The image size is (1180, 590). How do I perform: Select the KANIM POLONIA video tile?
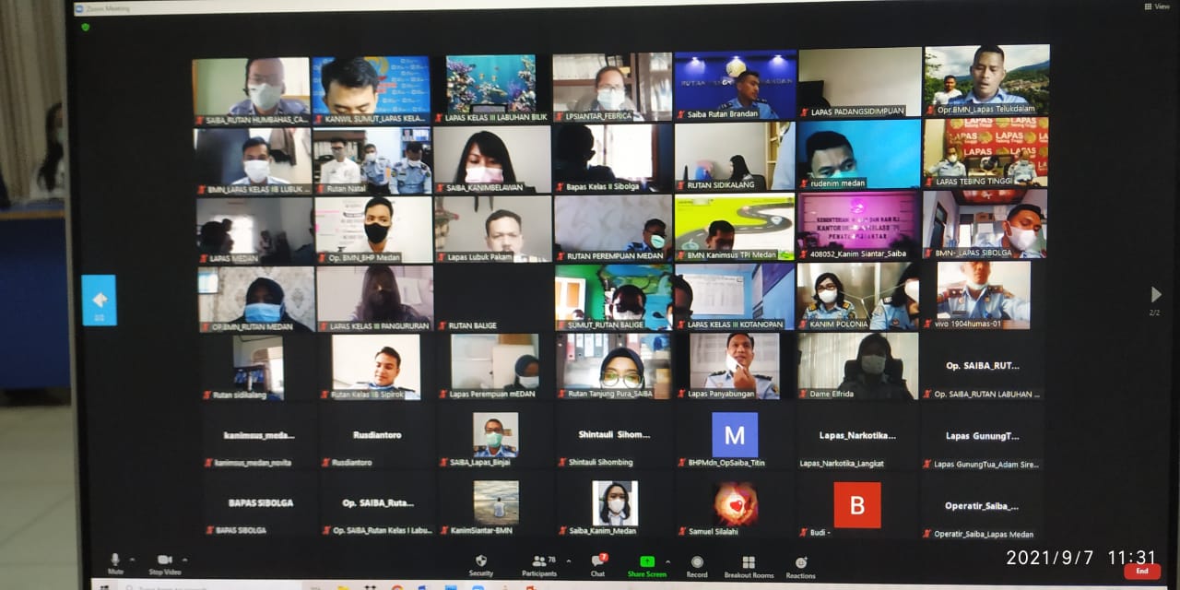point(857,297)
